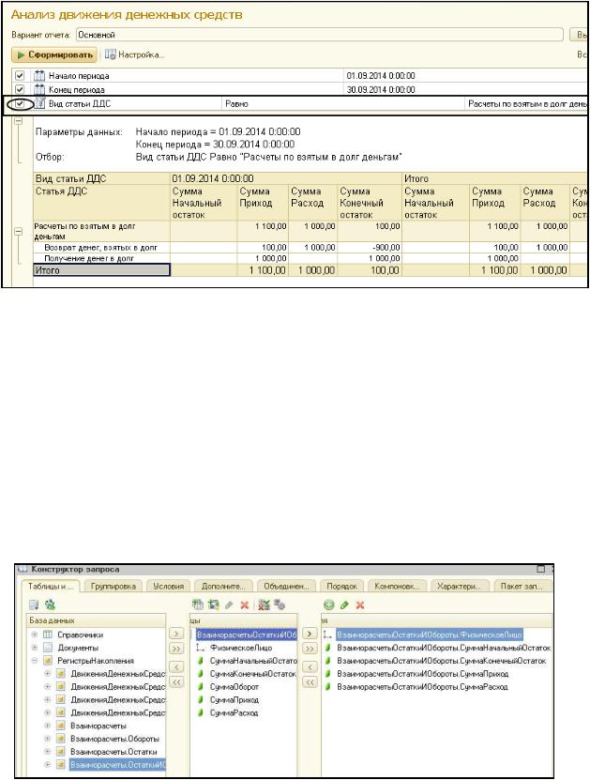Click the pencil edit icon in the tables toolbar

coord(229,604)
